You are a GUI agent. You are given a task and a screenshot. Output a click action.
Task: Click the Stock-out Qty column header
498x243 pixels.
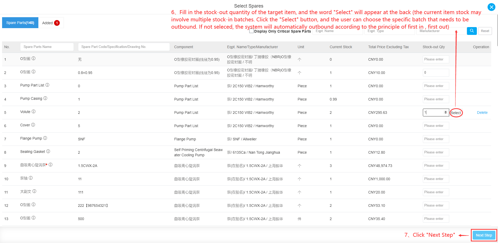click(434, 47)
